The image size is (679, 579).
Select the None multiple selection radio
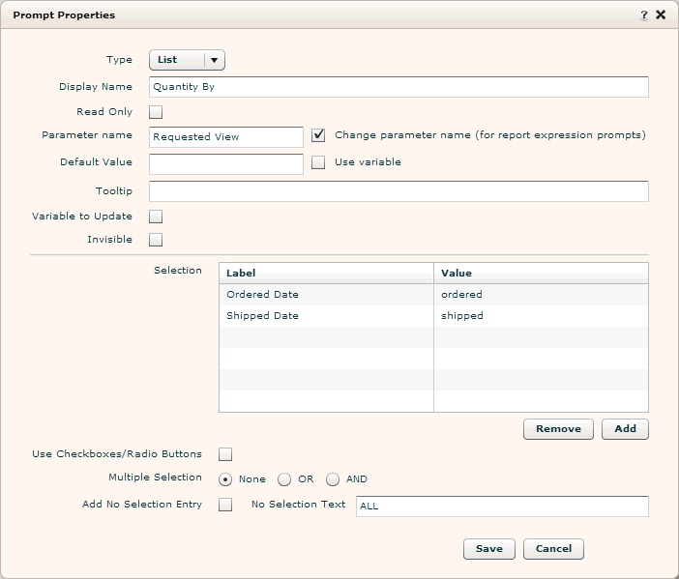[225, 479]
